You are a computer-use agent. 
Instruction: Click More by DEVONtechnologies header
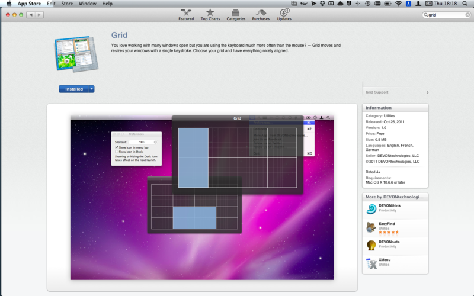click(x=394, y=197)
